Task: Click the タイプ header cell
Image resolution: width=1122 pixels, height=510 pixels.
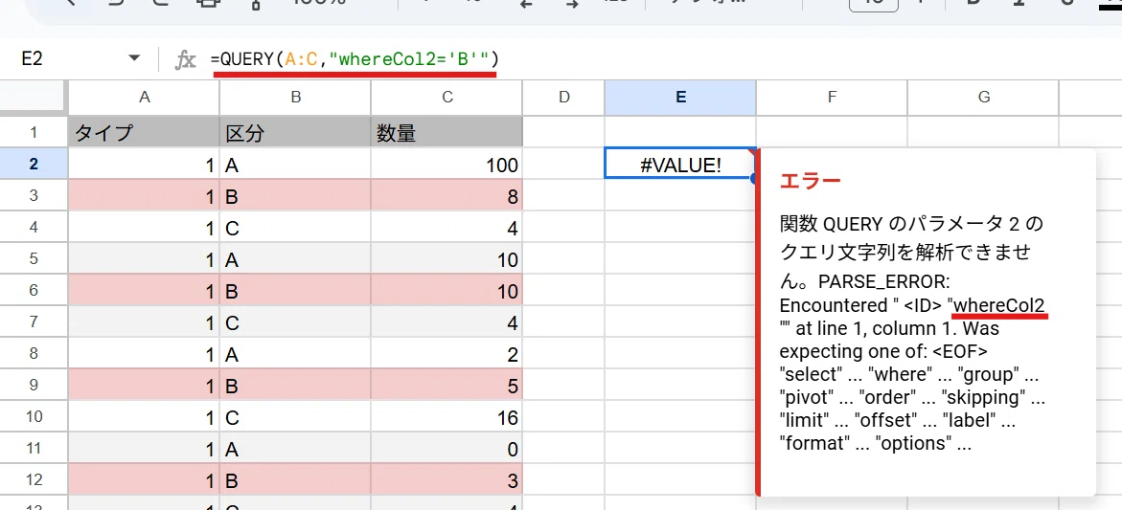Action: [x=144, y=132]
